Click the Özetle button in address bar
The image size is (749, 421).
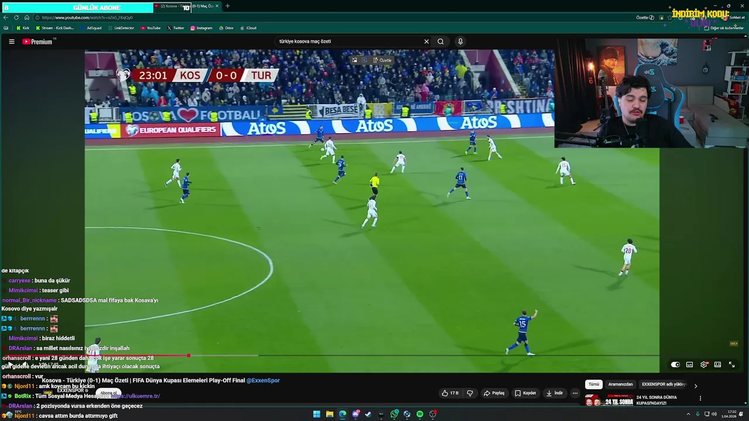(645, 18)
